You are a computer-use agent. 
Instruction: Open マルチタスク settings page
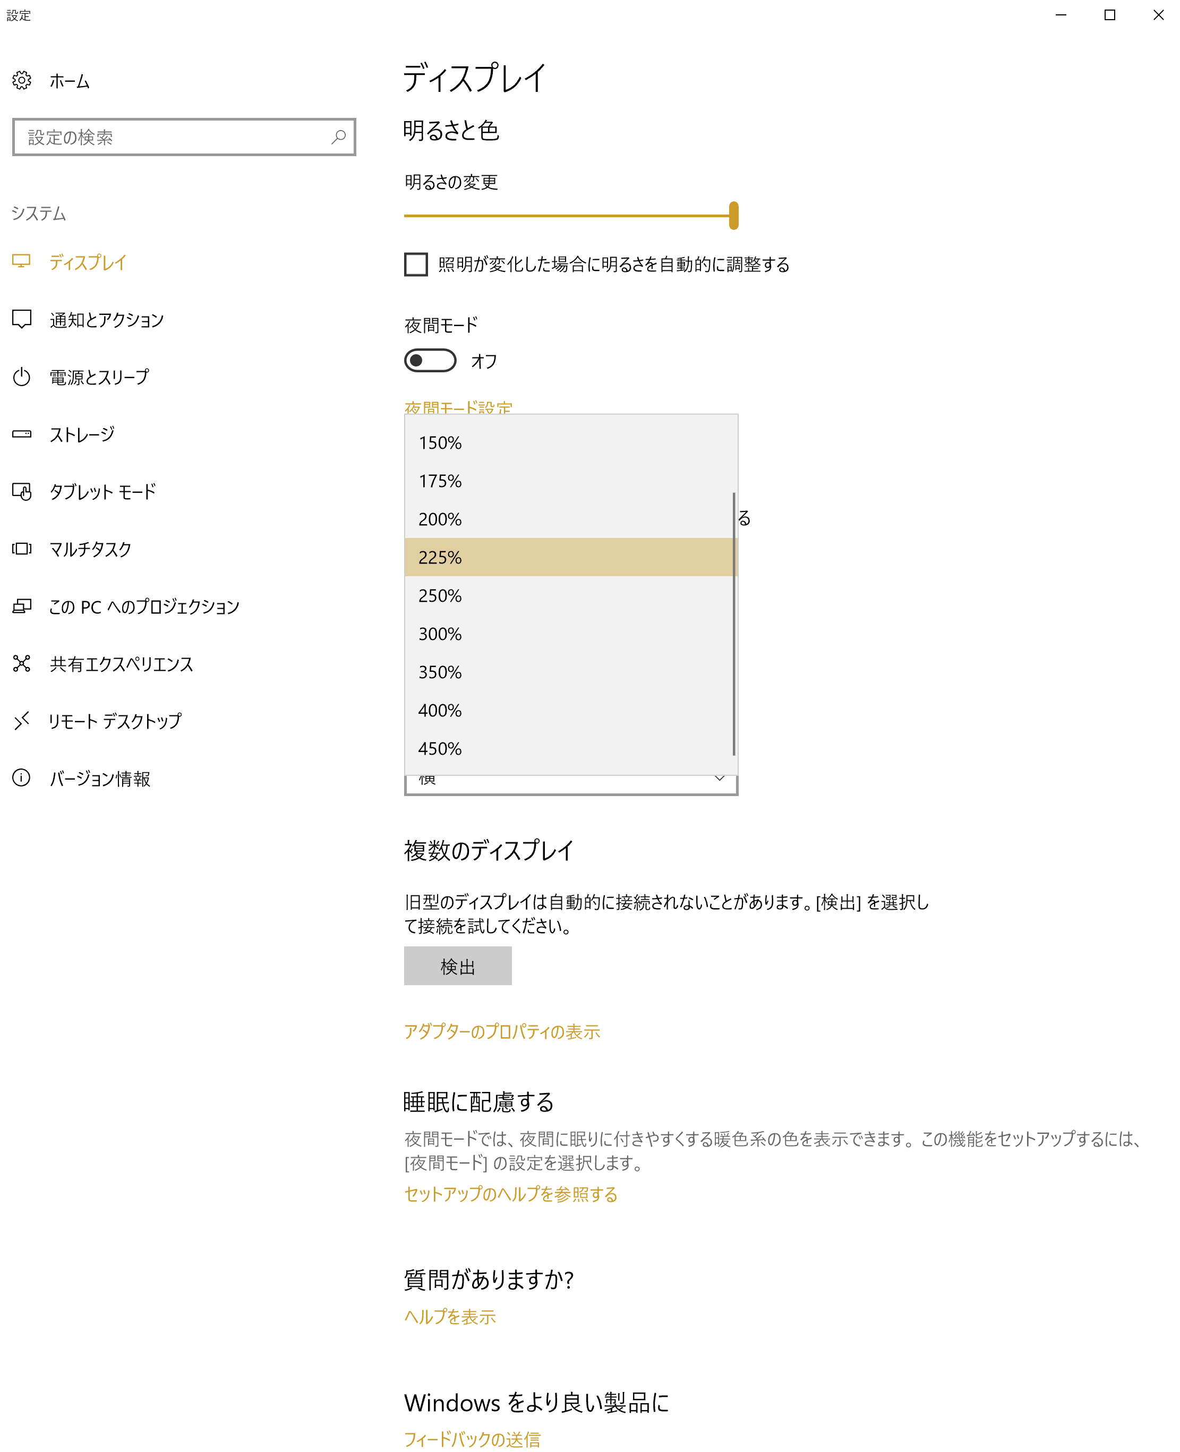click(90, 549)
